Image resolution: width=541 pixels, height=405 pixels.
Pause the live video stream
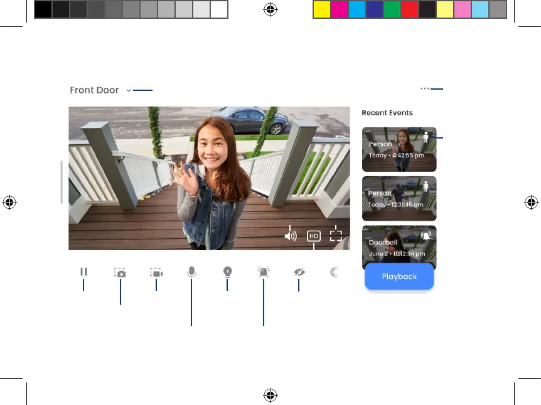point(83,271)
